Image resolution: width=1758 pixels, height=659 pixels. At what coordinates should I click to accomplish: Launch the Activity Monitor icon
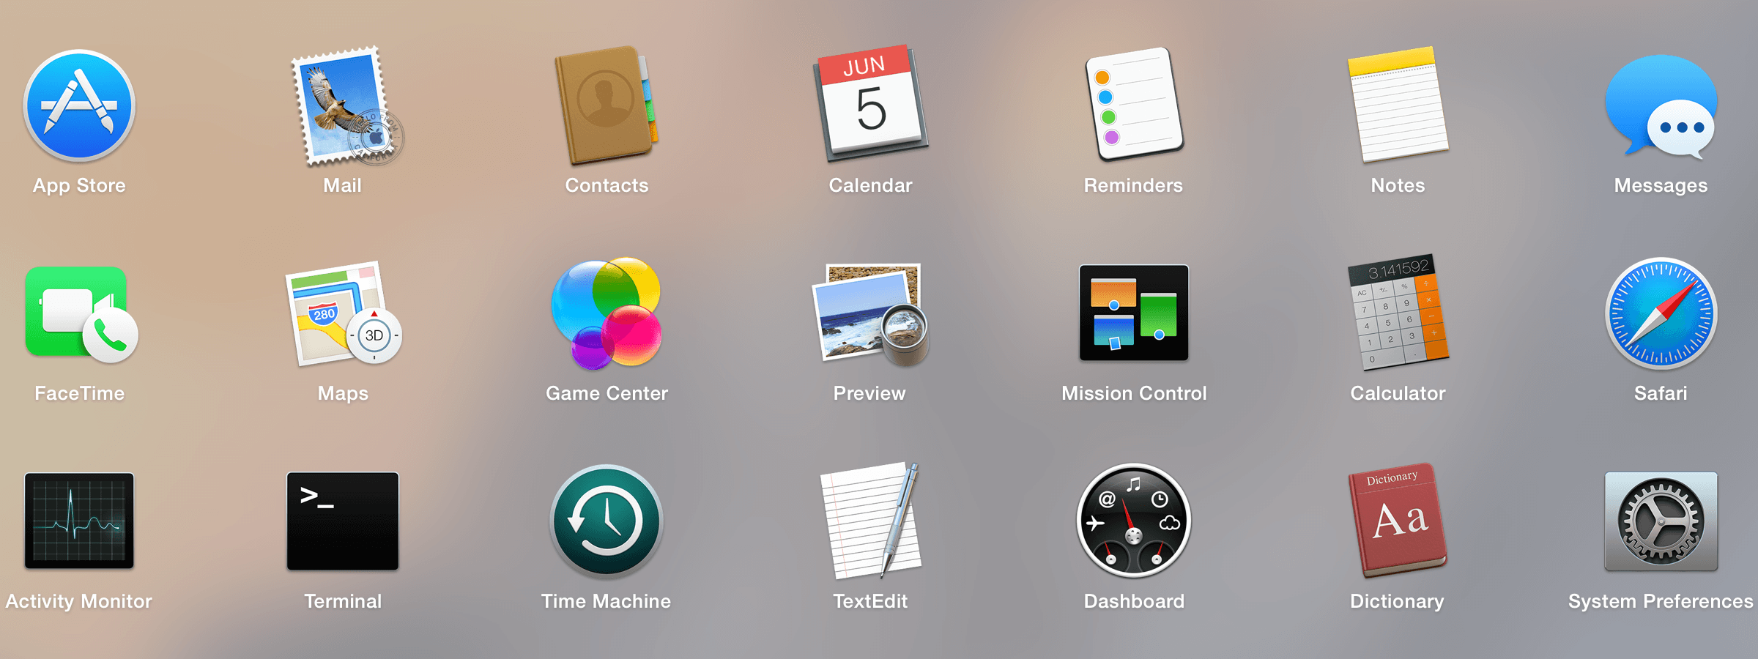click(x=79, y=521)
